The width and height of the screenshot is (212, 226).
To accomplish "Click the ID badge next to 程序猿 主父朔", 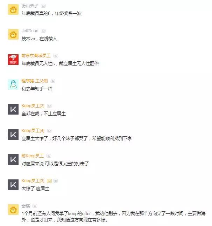I will pos(53,81).
